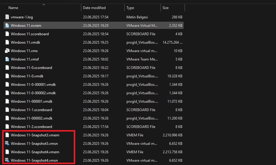Select the file named Windows 11-0.scoreboard
The width and height of the screenshot is (276, 165).
tap(31, 68)
